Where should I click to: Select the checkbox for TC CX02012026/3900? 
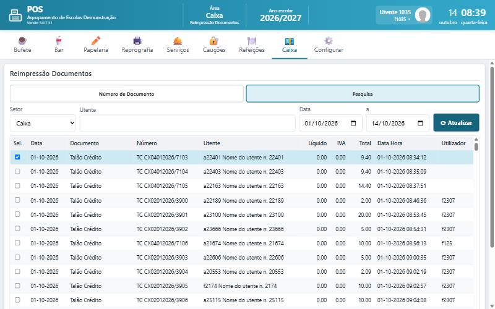(17, 200)
